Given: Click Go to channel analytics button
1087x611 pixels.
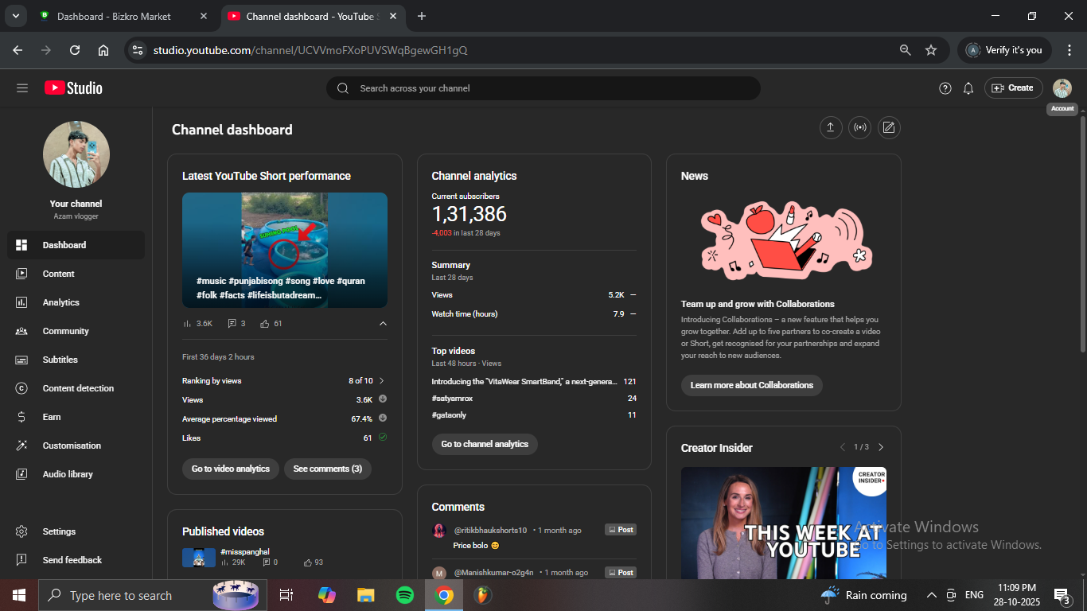Looking at the screenshot, I should point(485,444).
